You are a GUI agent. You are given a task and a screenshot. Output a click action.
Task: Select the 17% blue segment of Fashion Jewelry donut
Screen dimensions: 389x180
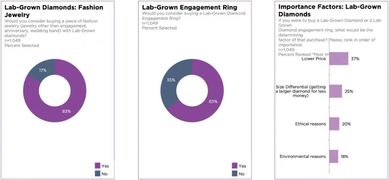click(43, 70)
